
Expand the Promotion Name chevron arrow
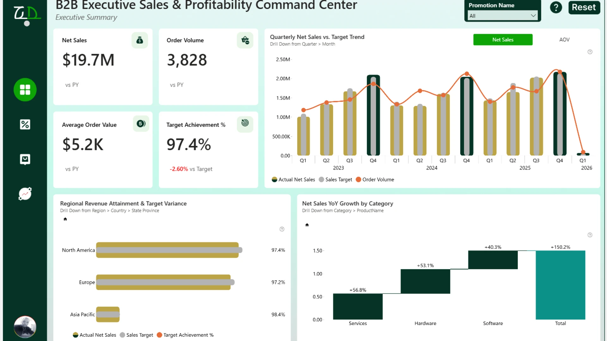click(533, 15)
